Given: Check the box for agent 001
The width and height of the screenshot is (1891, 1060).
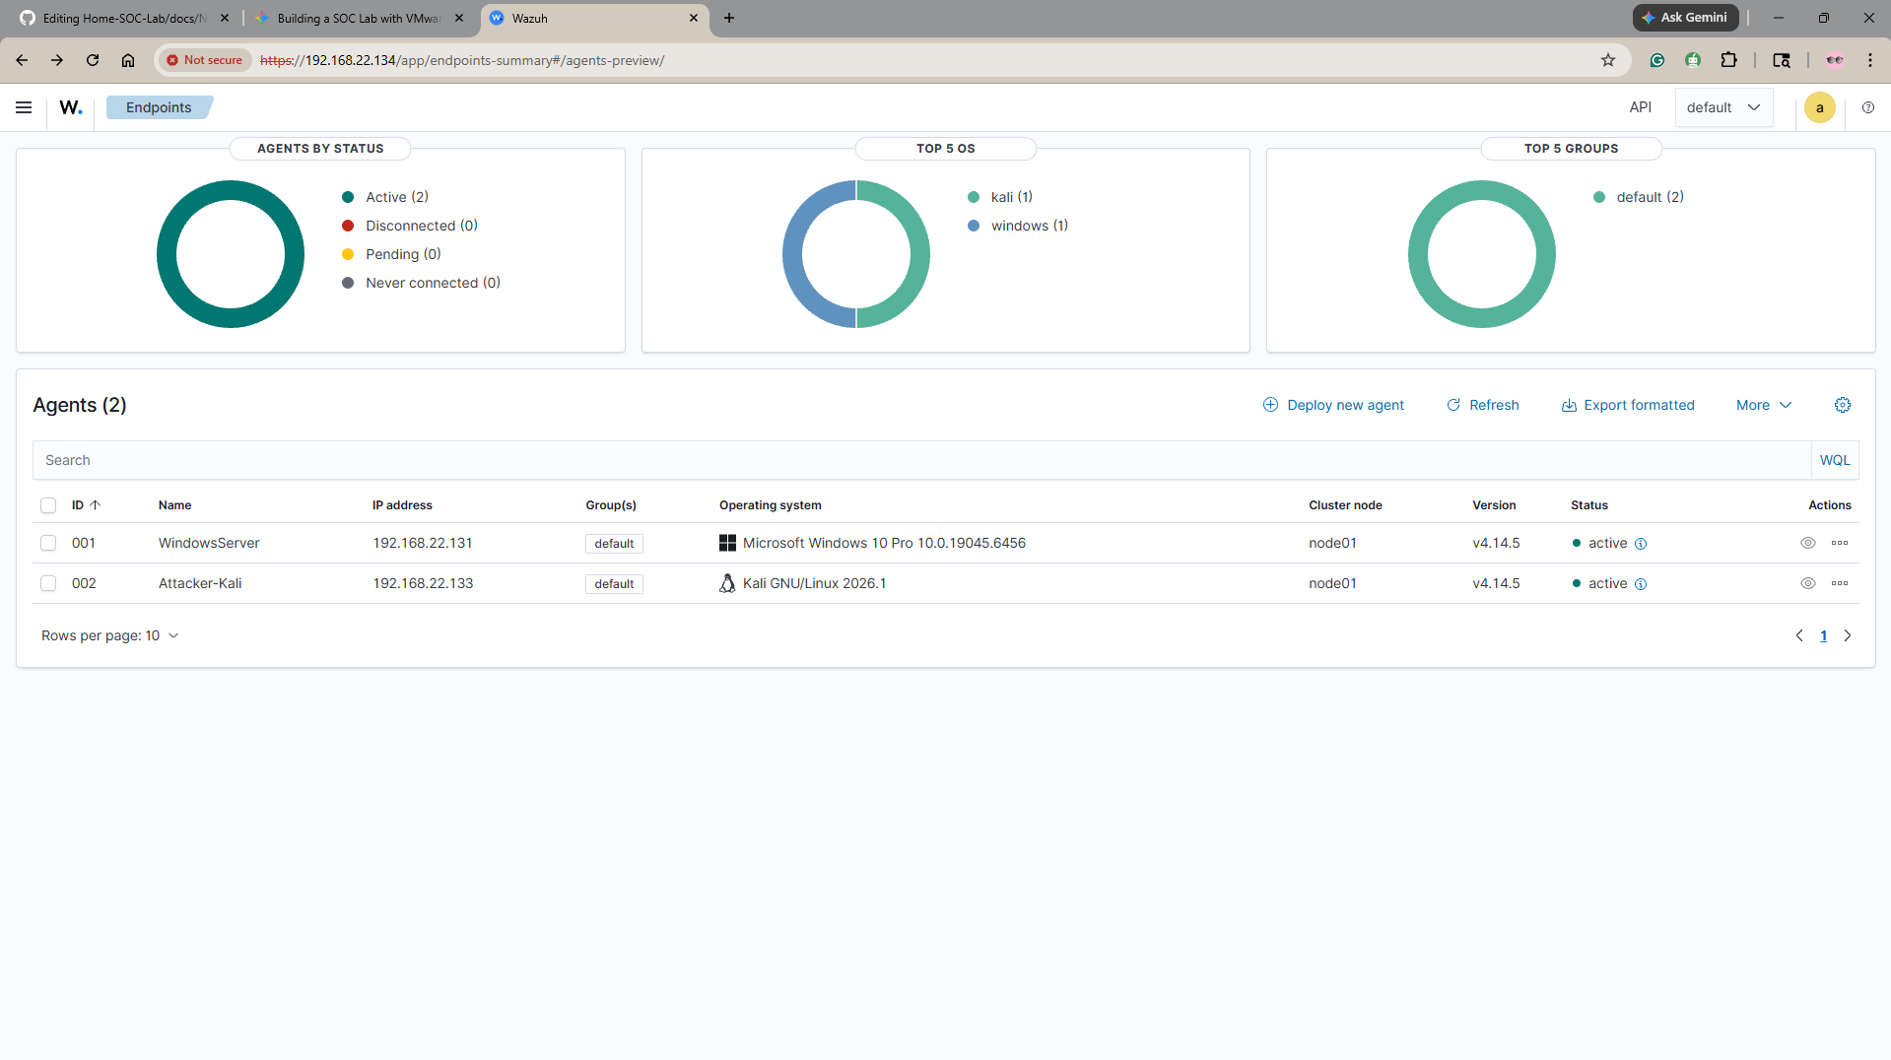Looking at the screenshot, I should 48,543.
